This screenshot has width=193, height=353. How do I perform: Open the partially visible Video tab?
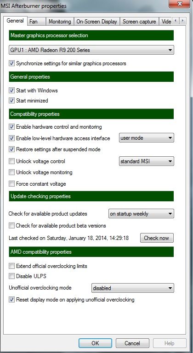[x=166, y=22]
